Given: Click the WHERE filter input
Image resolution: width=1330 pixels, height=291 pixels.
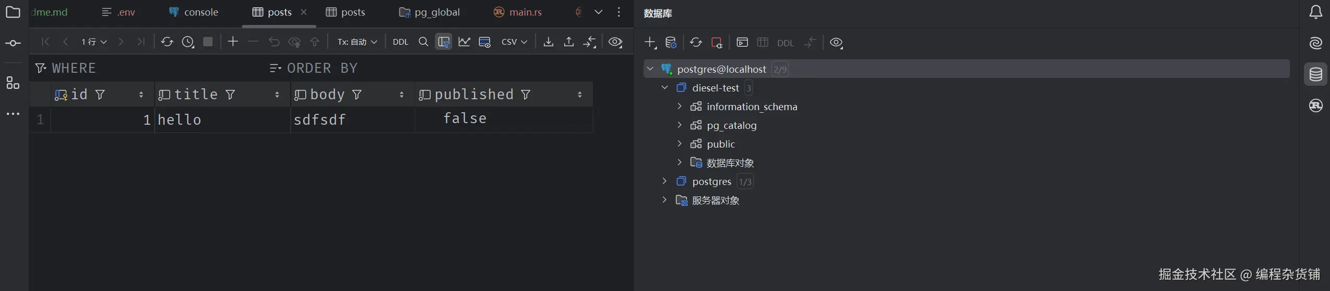Looking at the screenshot, I should [x=148, y=68].
